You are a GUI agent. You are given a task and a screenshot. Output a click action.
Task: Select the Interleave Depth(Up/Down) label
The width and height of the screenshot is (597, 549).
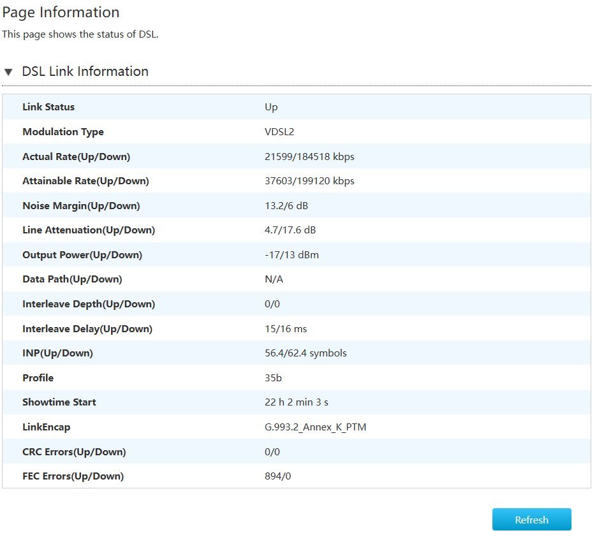pos(89,304)
